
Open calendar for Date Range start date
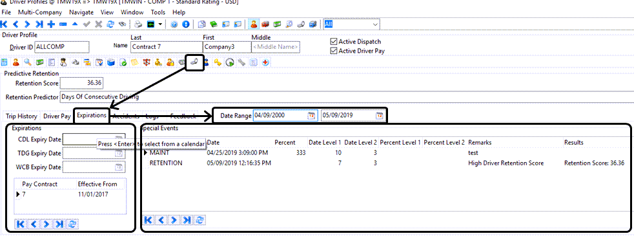coord(311,116)
